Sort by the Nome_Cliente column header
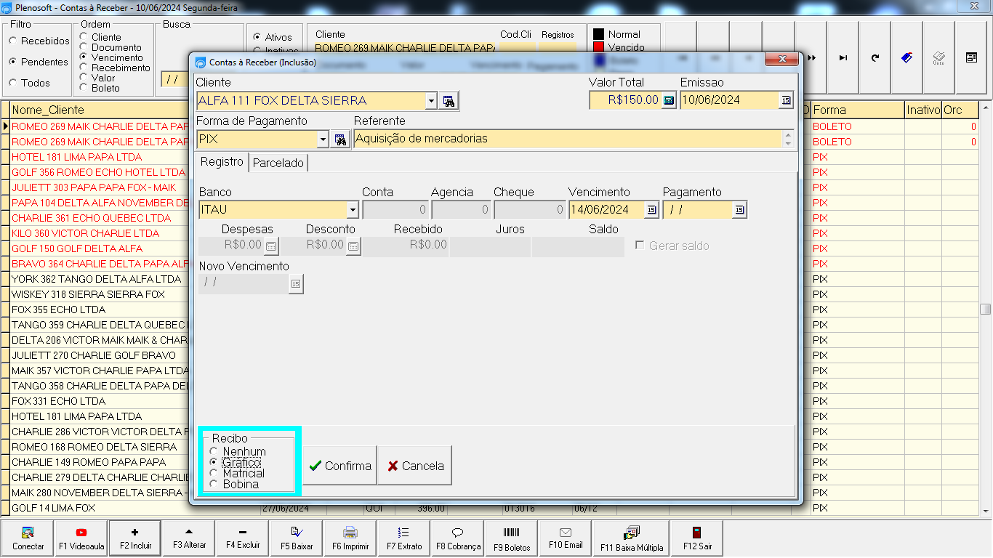The width and height of the screenshot is (993, 558). 100,110
